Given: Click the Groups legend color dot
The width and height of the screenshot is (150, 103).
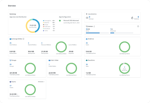Looking at the screenshot, I should click(x=43, y=25).
